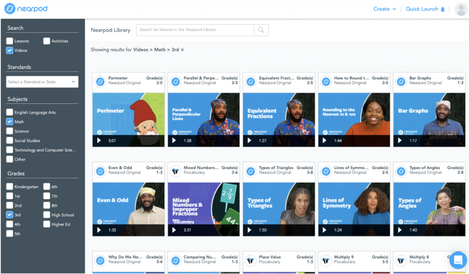Check the 4th grade filter
This screenshot has height=274, width=469.
[10, 224]
